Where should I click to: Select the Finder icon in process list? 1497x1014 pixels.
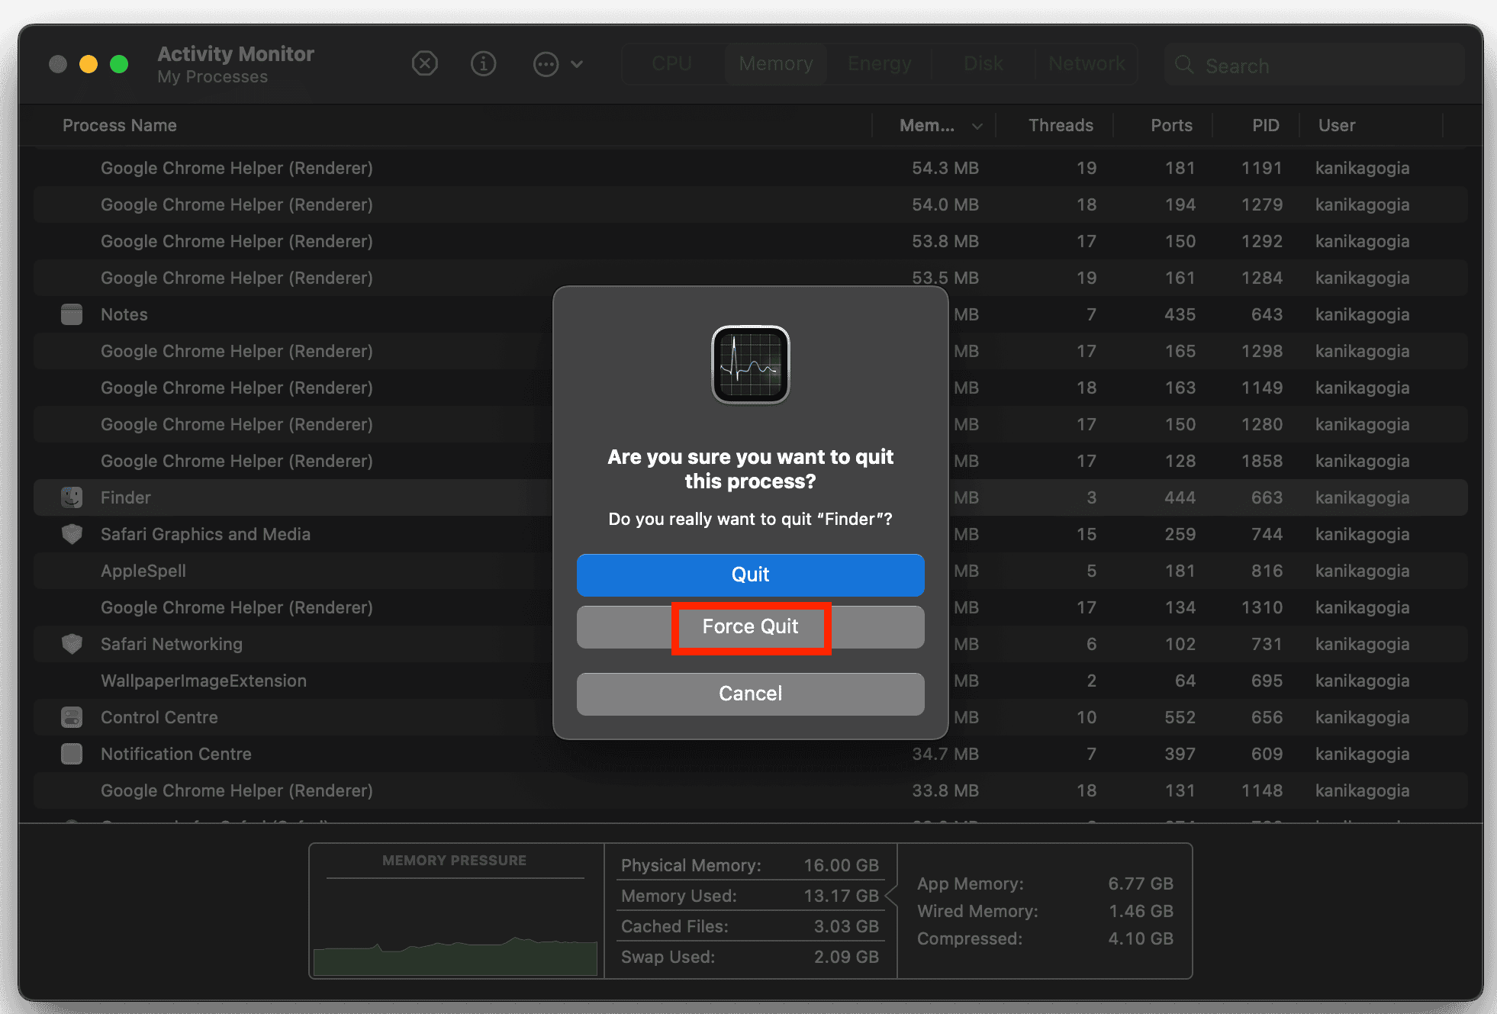point(72,497)
